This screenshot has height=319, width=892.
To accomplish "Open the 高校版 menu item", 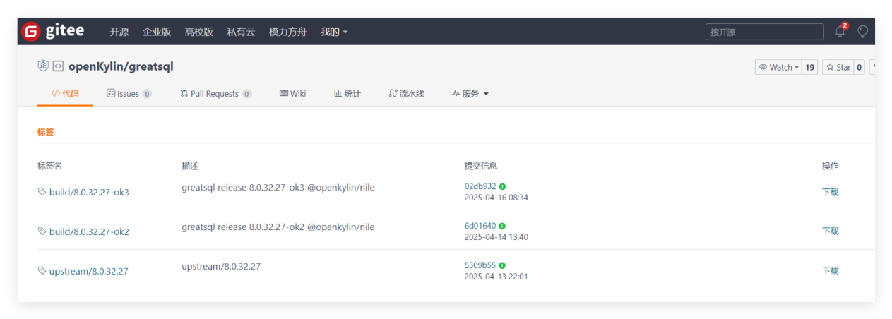I will tap(199, 32).
